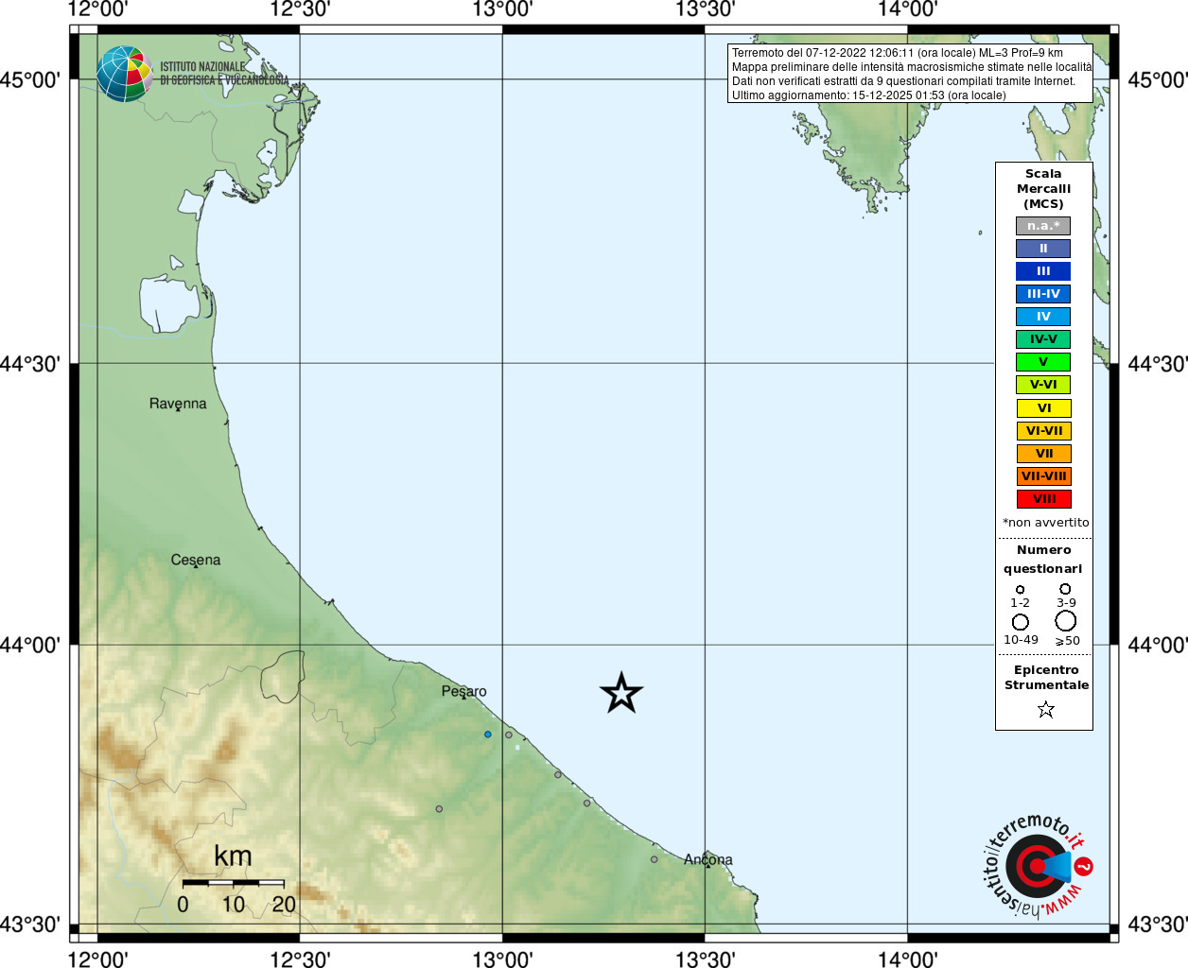Select the green V intensity swatch
1188x968 pixels.
tap(1043, 362)
